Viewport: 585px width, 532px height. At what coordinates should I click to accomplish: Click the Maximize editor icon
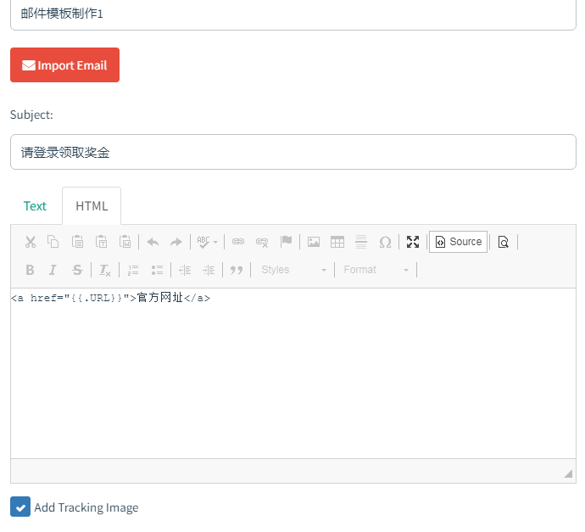click(413, 242)
